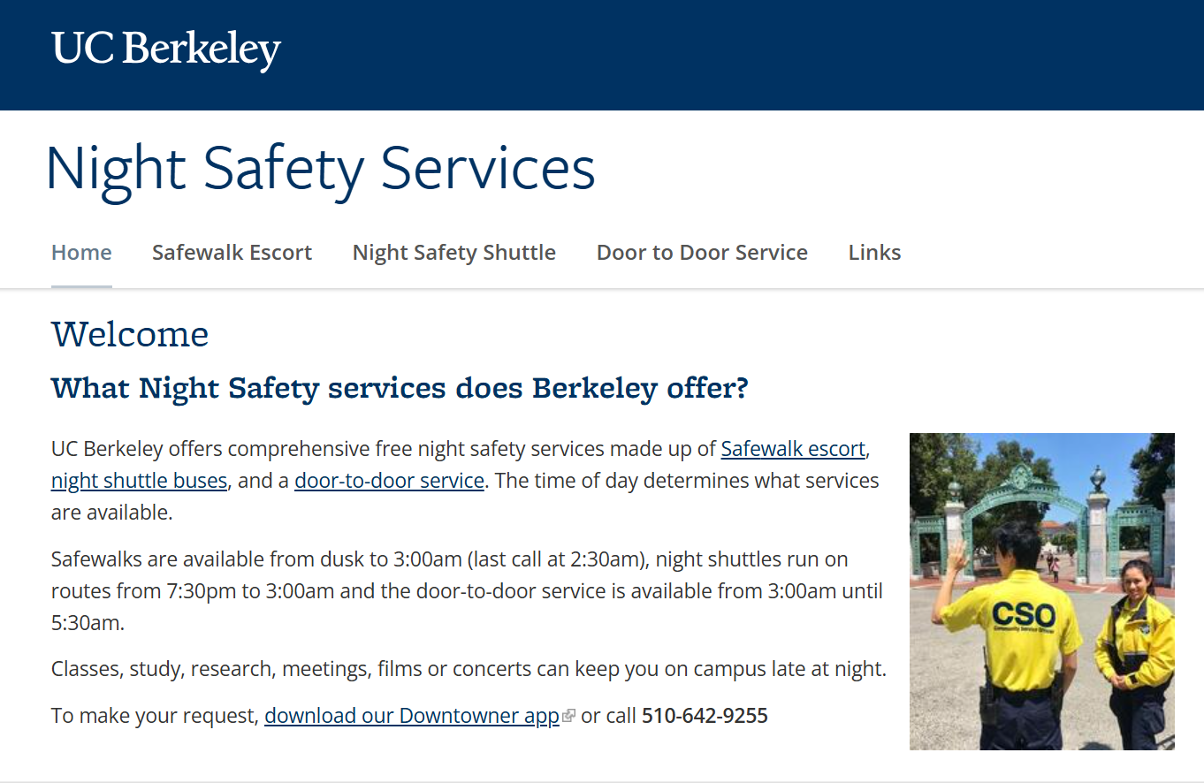Click the Welcome heading
1204x783 pixels.
[130, 335]
